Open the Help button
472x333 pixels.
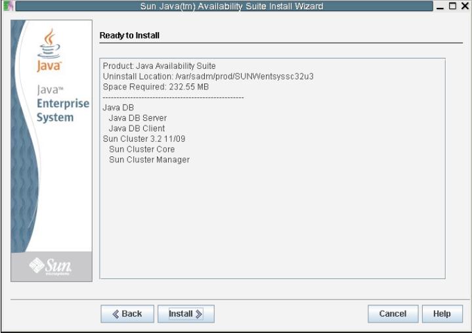click(442, 314)
